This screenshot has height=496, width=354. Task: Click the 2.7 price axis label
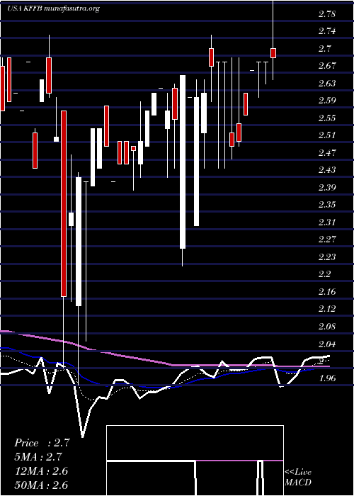click(324, 49)
